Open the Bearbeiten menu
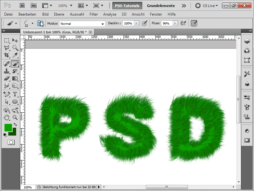This screenshot has height=191, width=254. point(27,14)
